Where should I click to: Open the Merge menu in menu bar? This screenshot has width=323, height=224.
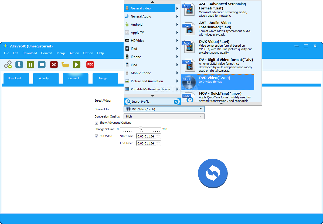point(61,53)
